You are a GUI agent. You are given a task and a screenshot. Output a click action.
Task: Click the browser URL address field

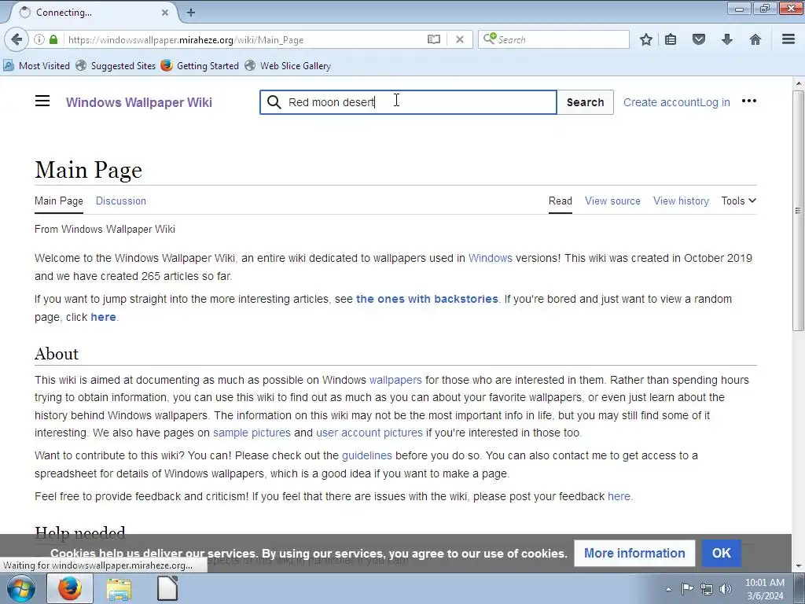point(244,39)
